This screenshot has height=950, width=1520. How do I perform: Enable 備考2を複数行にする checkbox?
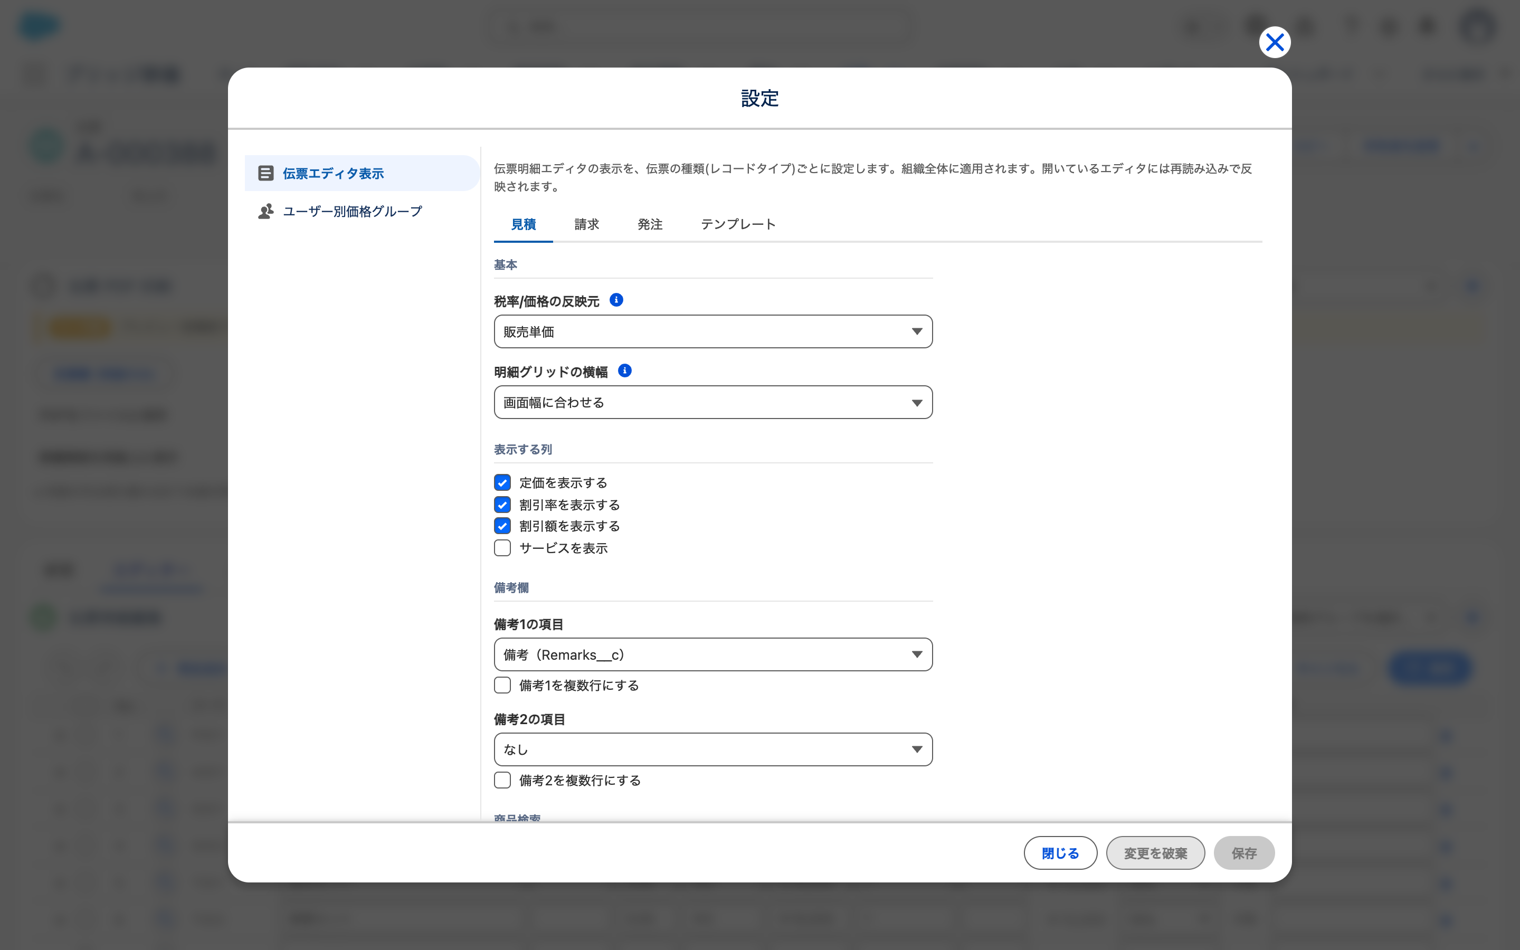point(502,781)
